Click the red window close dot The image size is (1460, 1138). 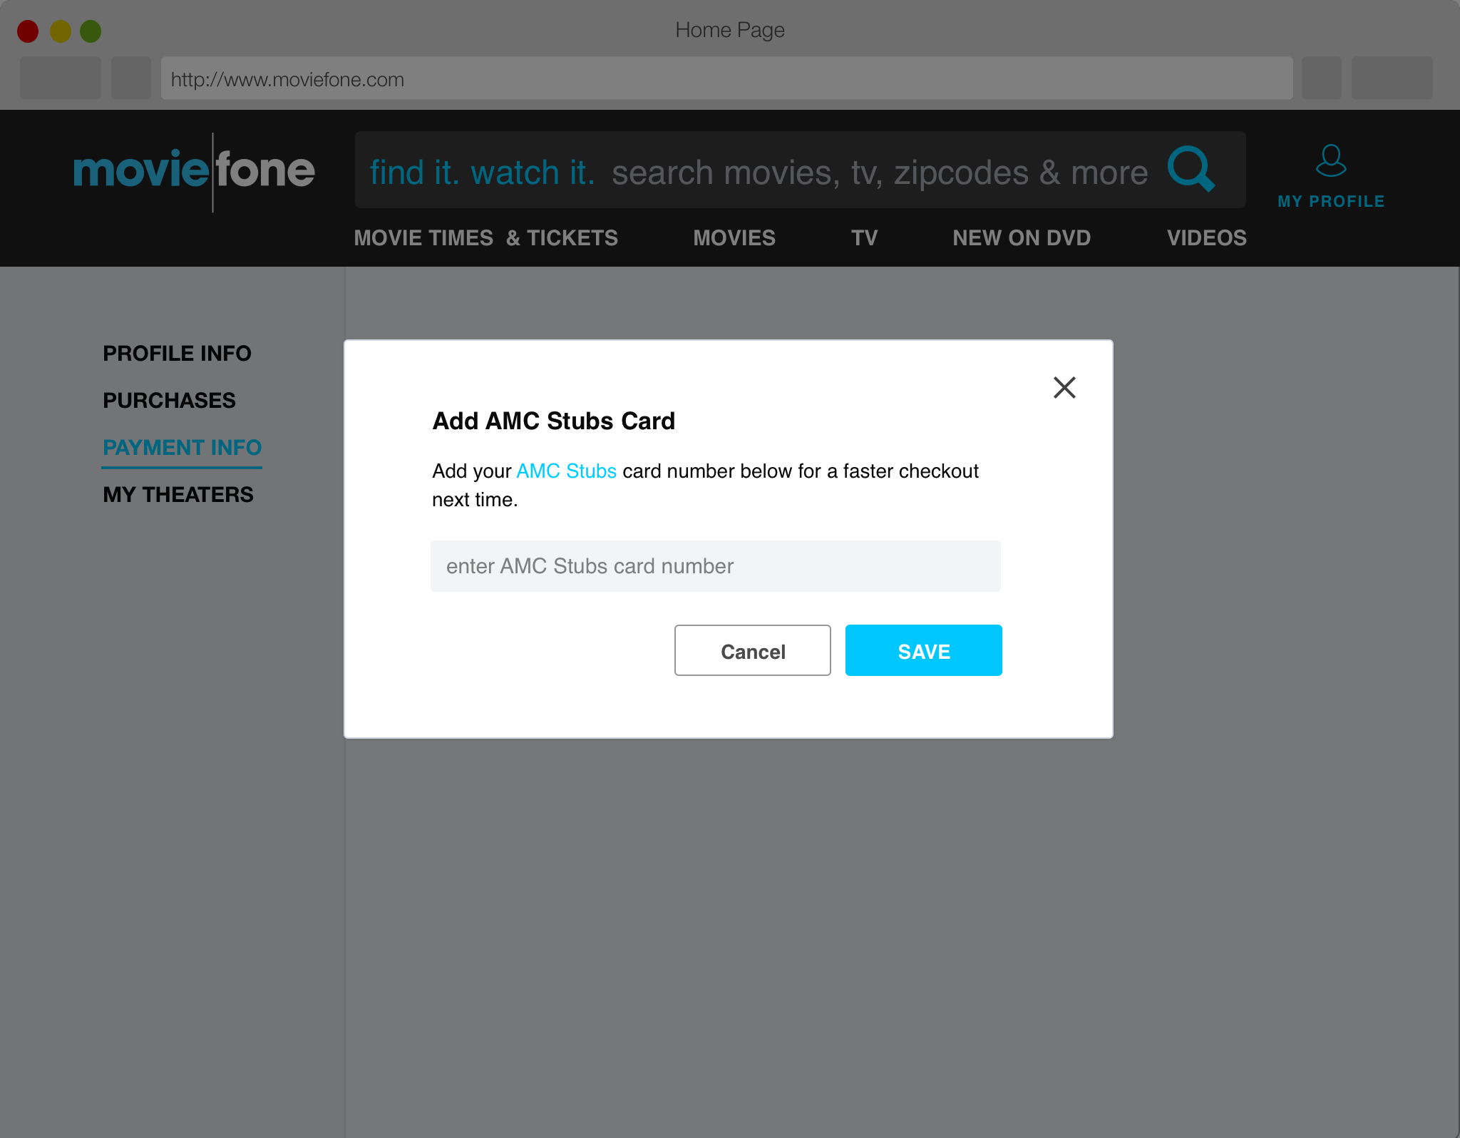click(x=28, y=31)
